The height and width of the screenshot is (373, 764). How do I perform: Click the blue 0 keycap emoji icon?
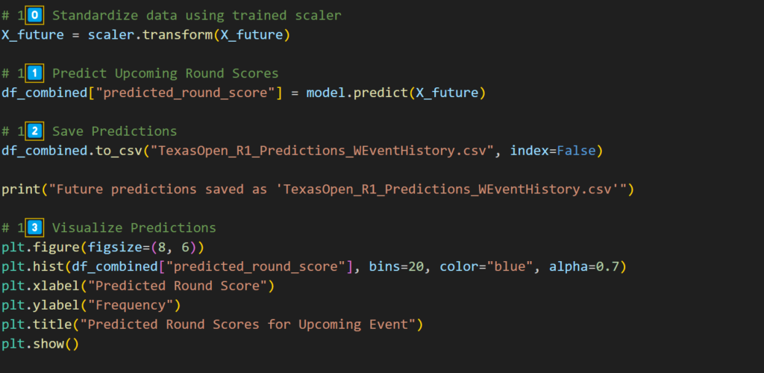34,16
